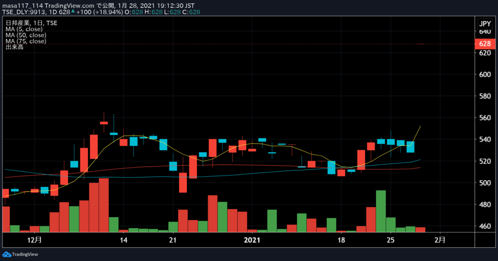Click the 12月 date axis label
Screen dimensions: 498x261
tap(35, 240)
